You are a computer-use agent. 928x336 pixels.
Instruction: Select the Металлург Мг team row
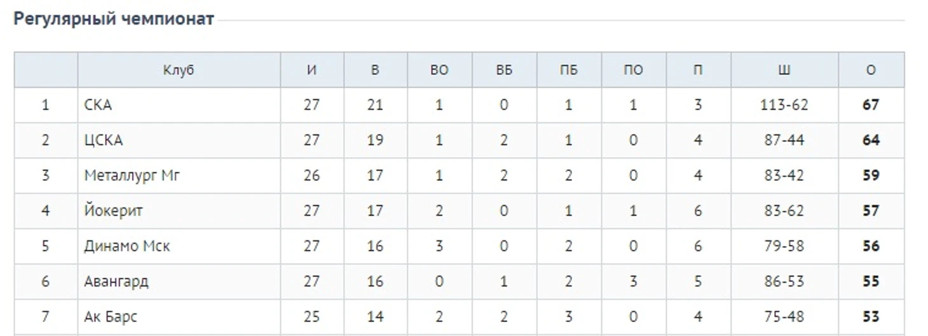coord(459,176)
